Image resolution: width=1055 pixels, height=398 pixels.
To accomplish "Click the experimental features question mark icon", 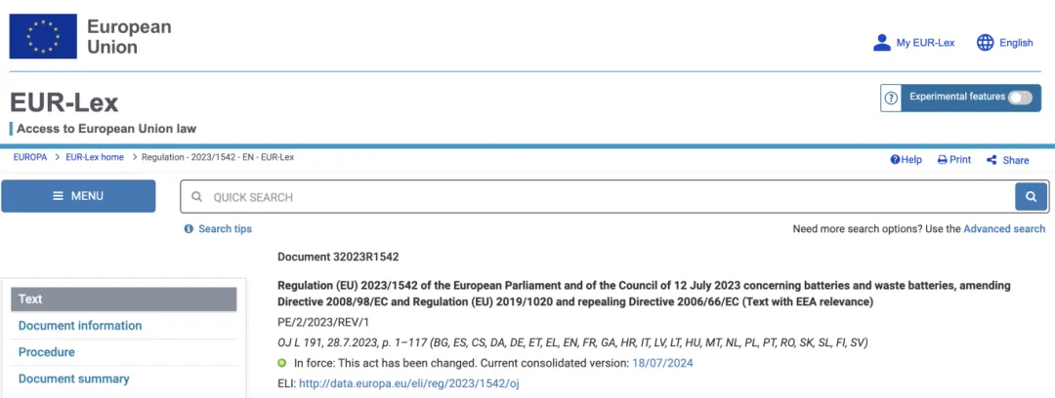I will point(891,99).
